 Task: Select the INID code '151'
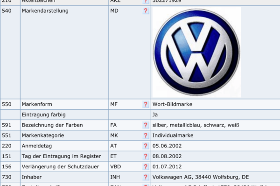pos(7,156)
